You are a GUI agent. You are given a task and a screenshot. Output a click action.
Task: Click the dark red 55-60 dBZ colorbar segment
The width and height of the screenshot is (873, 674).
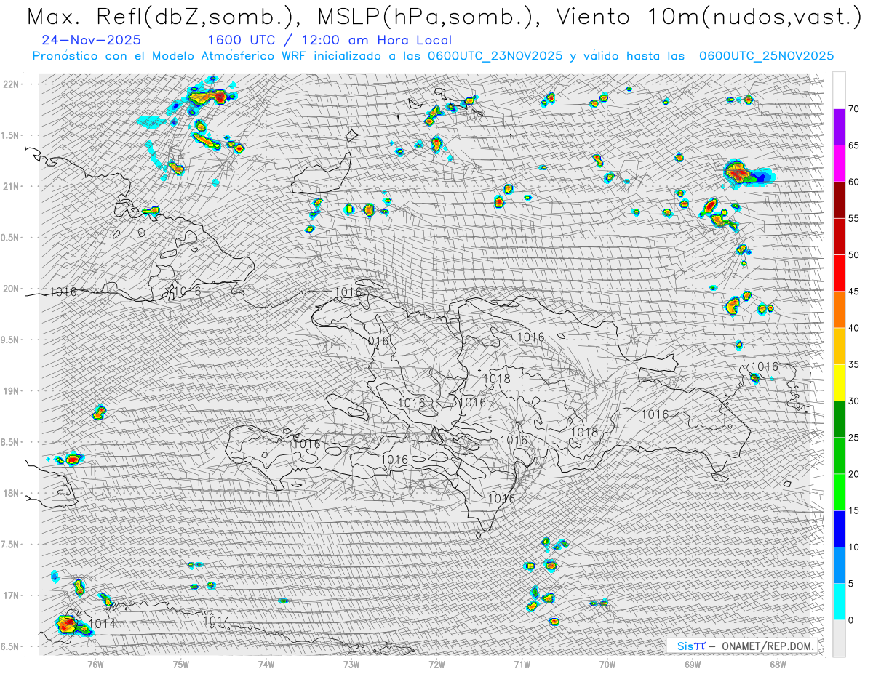click(839, 200)
